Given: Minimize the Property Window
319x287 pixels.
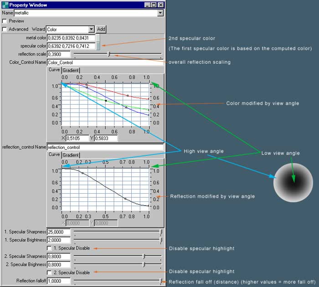Looking at the screenshot, I should [x=147, y=5].
